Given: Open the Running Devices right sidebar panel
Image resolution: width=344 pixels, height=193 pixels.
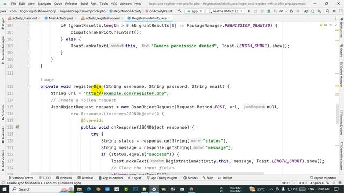Looking at the screenshot, I should click(x=341, y=122).
